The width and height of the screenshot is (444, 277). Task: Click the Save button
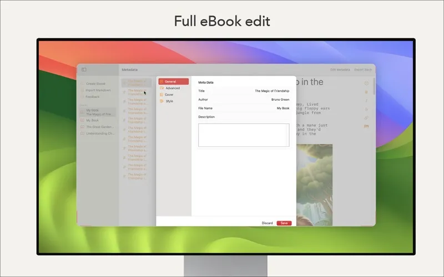pos(284,223)
